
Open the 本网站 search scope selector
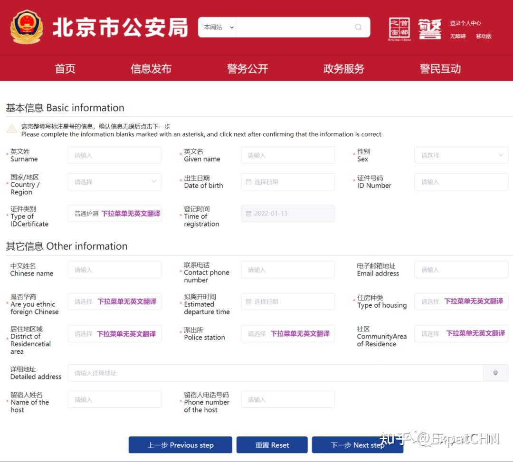click(x=217, y=27)
